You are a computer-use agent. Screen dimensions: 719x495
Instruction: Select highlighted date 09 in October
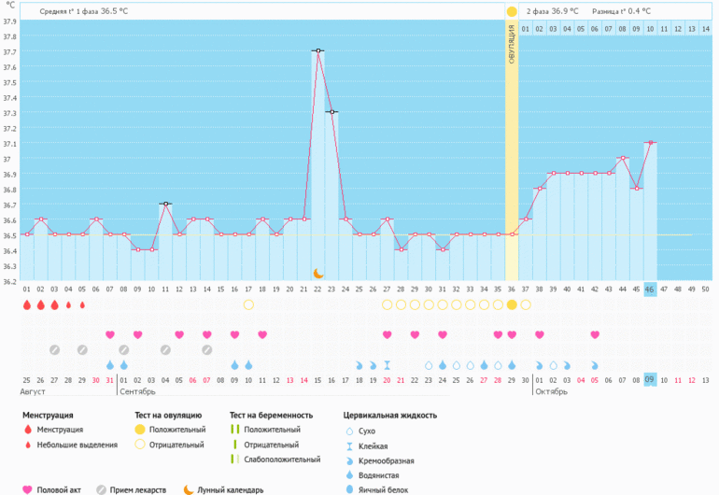point(650,379)
